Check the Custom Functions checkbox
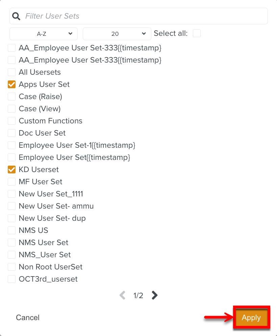The height and width of the screenshot is (336, 277). point(11,121)
